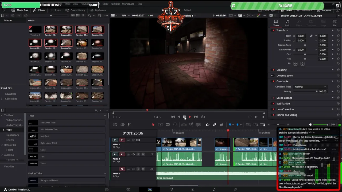The height and width of the screenshot is (192, 342).
Task: Toggle timeline Snapping magnet icon
Action: tap(208, 125)
